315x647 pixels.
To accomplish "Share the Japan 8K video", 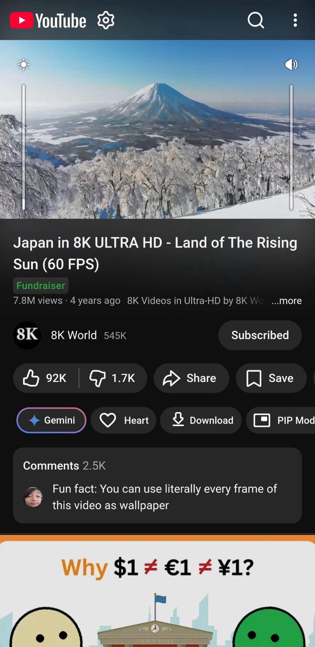I will [x=191, y=378].
